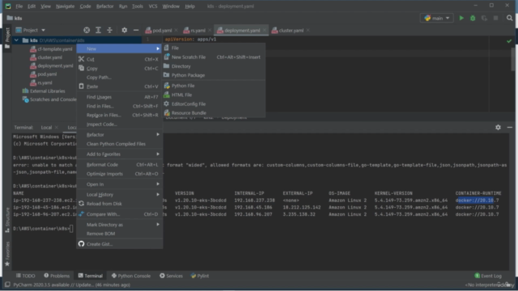Open the main run configuration dropdown

point(437,18)
